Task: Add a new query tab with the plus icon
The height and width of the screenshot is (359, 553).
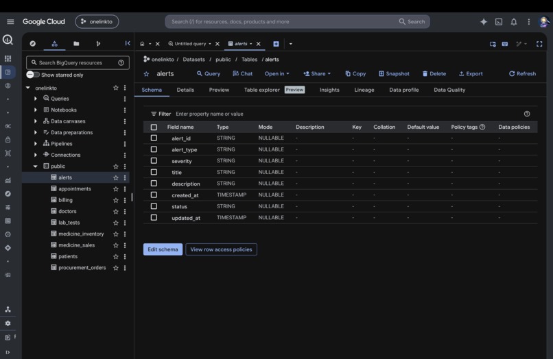Action: [276, 44]
